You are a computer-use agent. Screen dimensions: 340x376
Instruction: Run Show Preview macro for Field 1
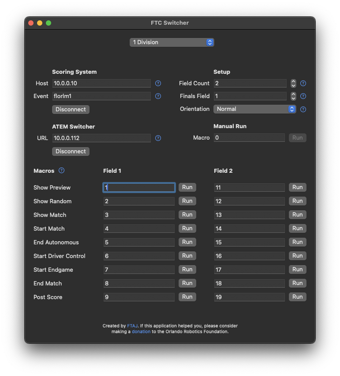187,187
